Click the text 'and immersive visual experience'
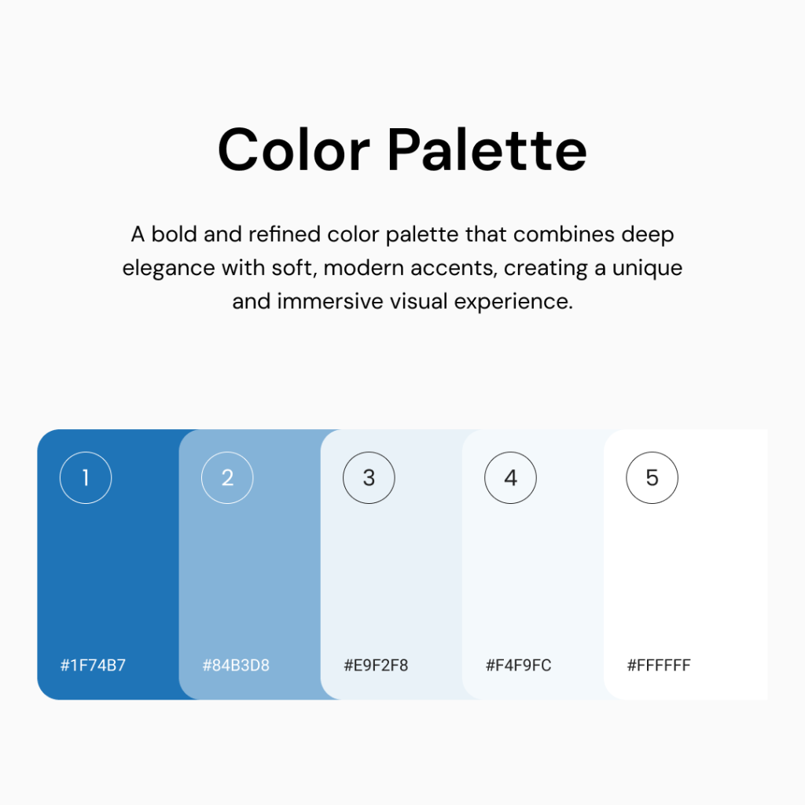This screenshot has width=805, height=805. pyautogui.click(x=402, y=301)
